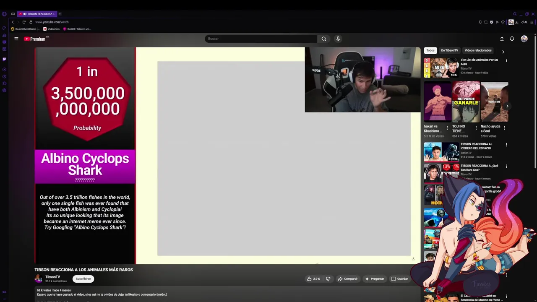This screenshot has width=537, height=302.
Task: Open the YouTube hamburger guide menu
Action: pyautogui.click(x=16, y=39)
